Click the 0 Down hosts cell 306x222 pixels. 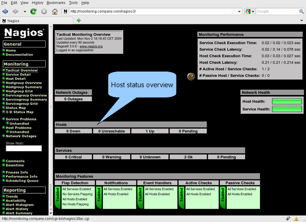point(73,131)
